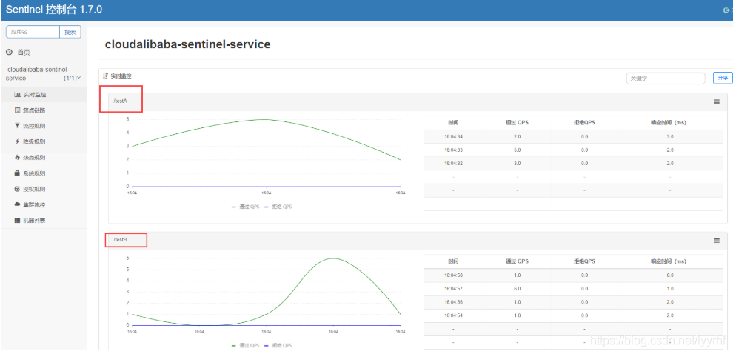The width and height of the screenshot is (733, 354).
Task: Open hamburger menu of /testB chart
Action: [x=717, y=241]
